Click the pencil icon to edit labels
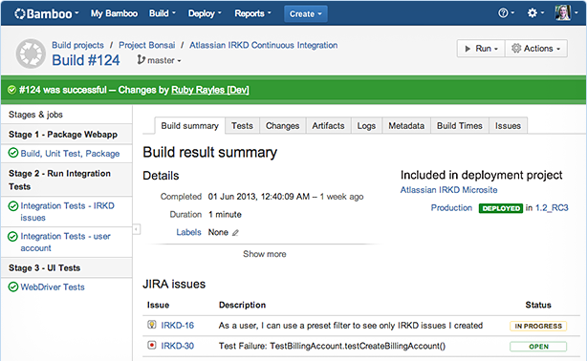This screenshot has height=361, width=587. 235,233
